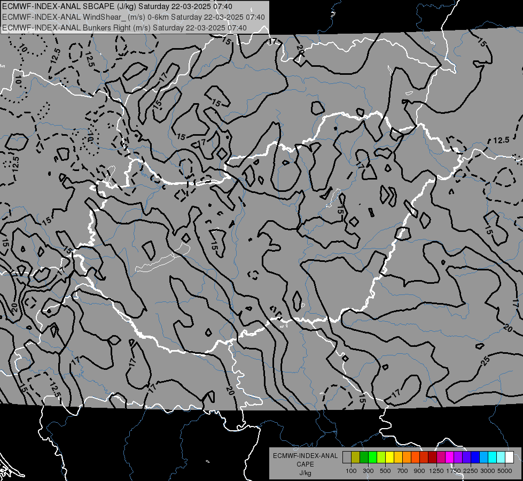Click the 300 legend value label

pyautogui.click(x=368, y=471)
